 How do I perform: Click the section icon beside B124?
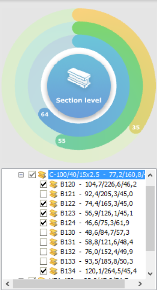(53, 223)
